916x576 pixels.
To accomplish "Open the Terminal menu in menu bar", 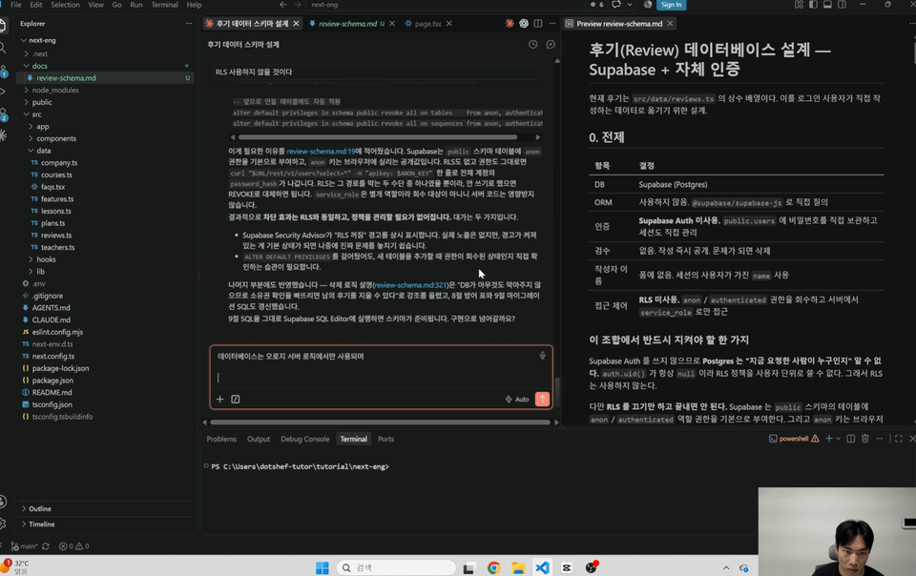I will [164, 5].
